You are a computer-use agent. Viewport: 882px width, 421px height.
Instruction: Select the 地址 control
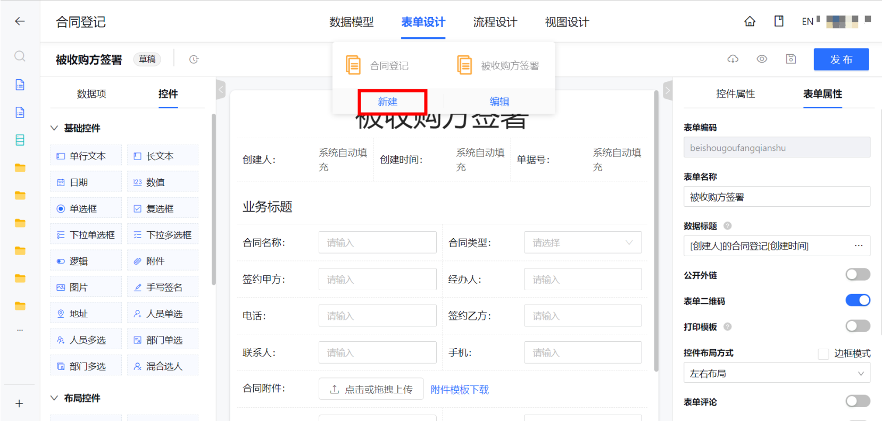[x=86, y=314]
